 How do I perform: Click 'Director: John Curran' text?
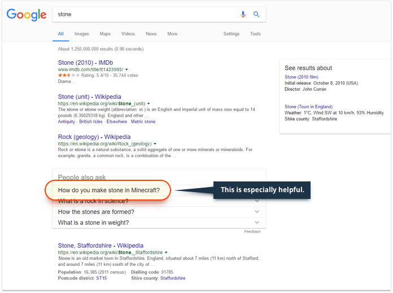click(x=305, y=90)
